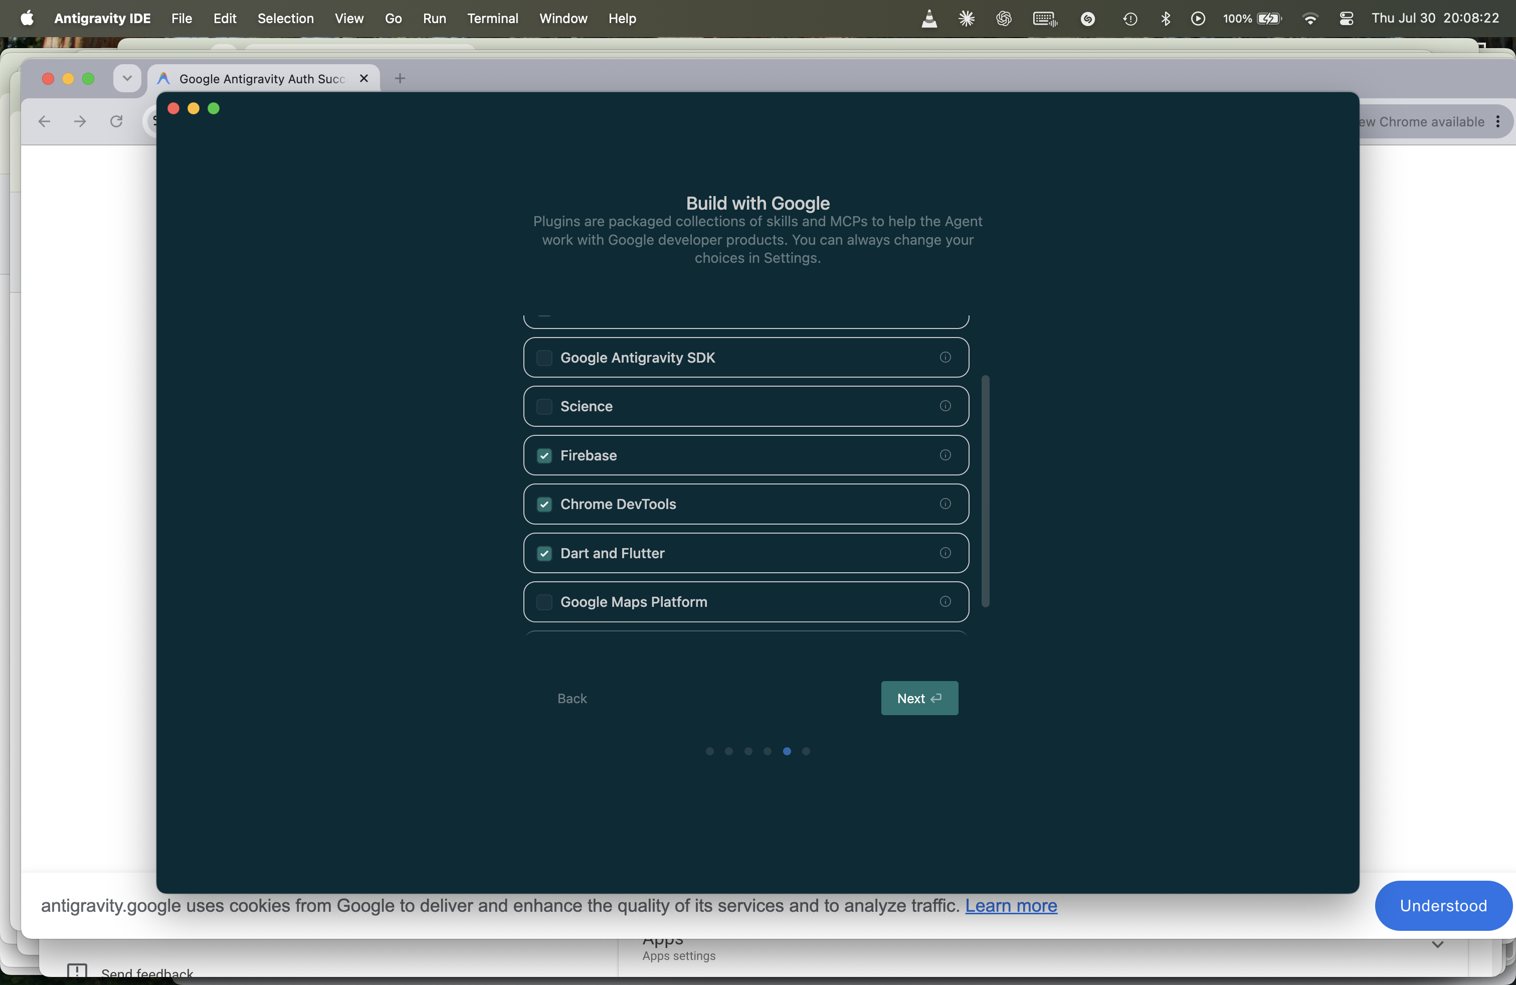Open the Time Machine clock icon
Image resolution: width=1516 pixels, height=985 pixels.
click(1130, 19)
